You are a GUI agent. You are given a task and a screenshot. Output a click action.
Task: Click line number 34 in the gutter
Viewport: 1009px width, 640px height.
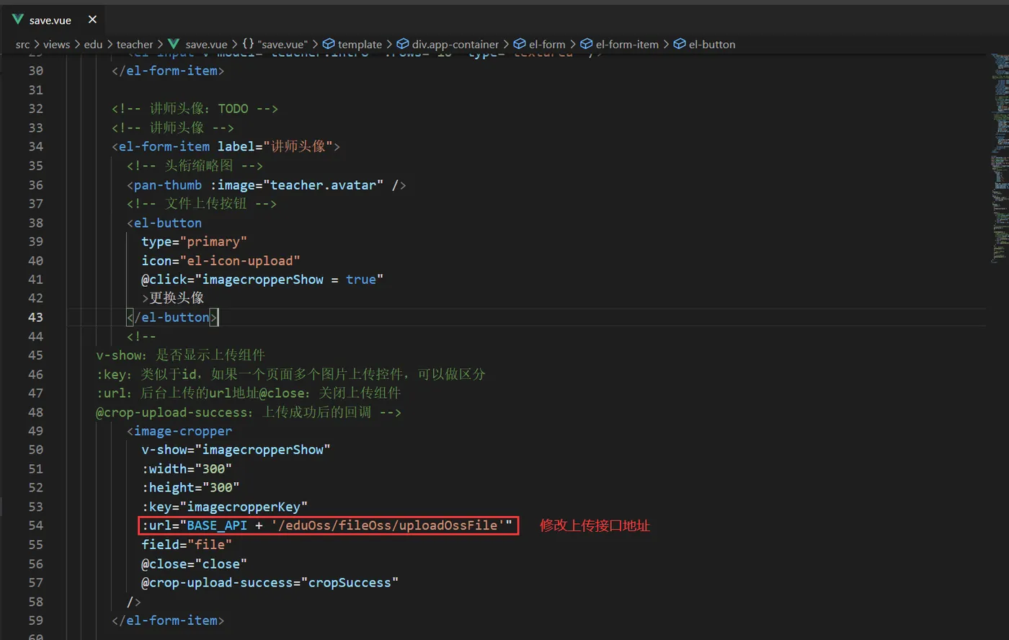[36, 147]
